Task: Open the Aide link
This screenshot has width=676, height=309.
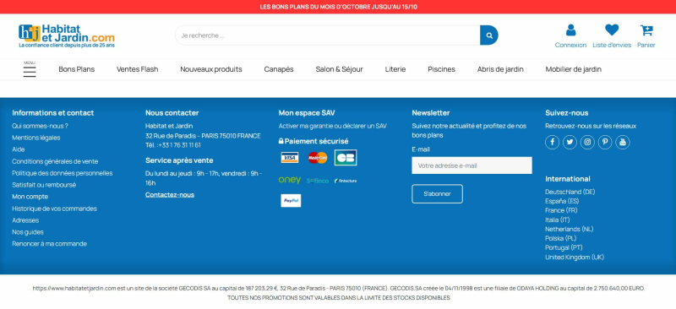Action: (x=19, y=149)
